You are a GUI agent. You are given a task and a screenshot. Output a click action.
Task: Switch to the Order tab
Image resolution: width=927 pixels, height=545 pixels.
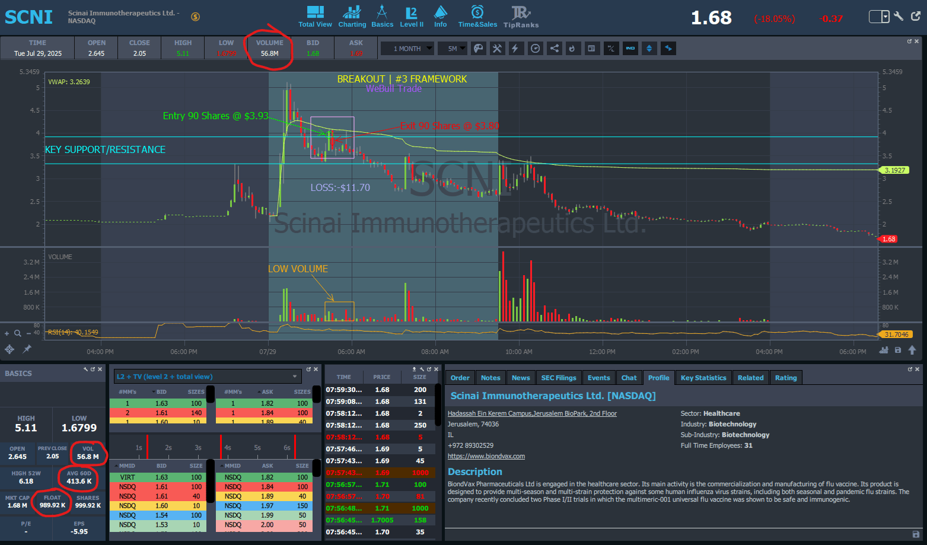pos(460,378)
